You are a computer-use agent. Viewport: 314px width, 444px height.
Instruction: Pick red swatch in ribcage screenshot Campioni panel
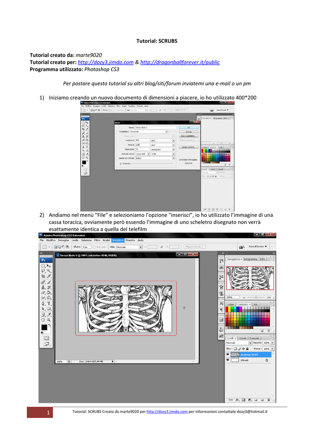pyautogui.click(x=227, y=309)
